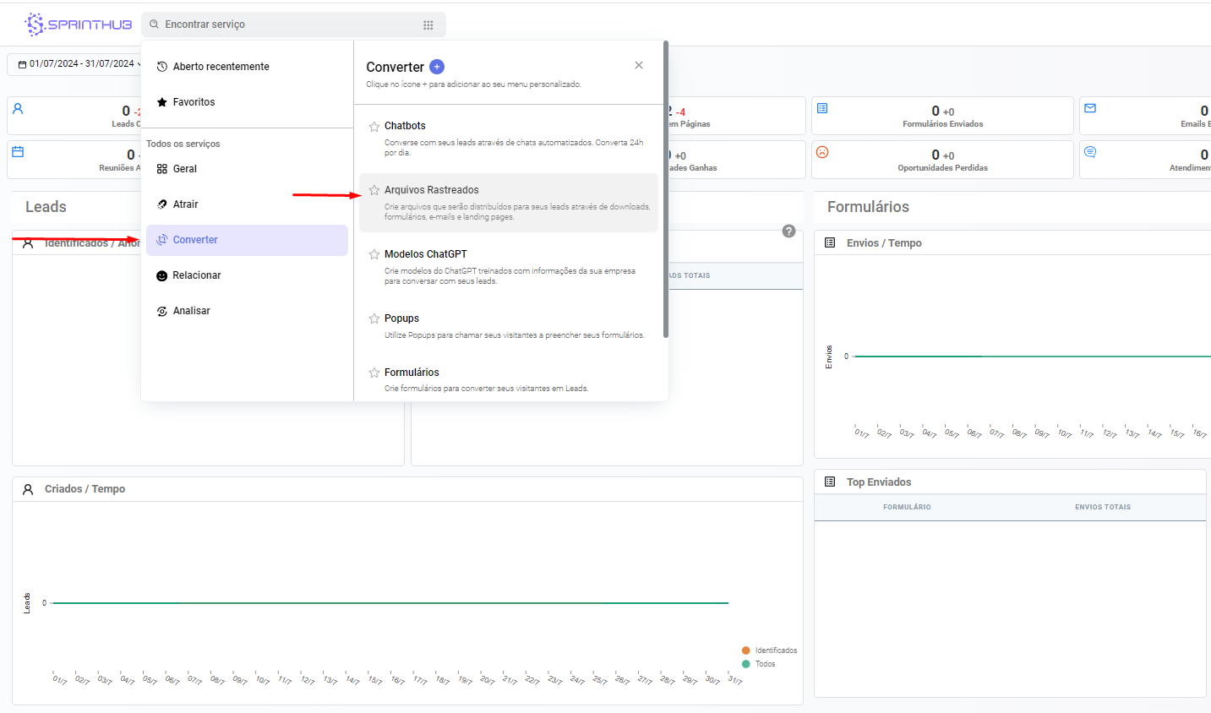Open the services grid icon in search bar
The height and width of the screenshot is (713, 1211).
click(428, 25)
